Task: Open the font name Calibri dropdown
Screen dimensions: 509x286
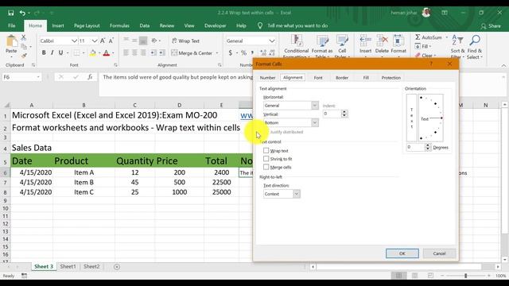Action: pyautogui.click(x=74, y=41)
